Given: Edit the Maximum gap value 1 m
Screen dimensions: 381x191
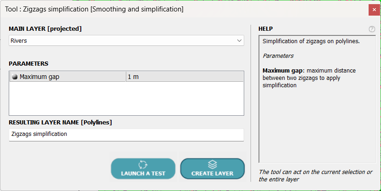Looking at the screenshot, I should [184, 77].
